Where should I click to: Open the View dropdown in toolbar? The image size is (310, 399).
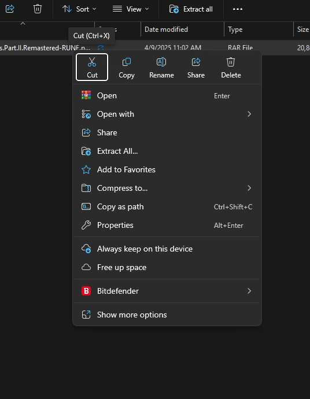click(131, 9)
